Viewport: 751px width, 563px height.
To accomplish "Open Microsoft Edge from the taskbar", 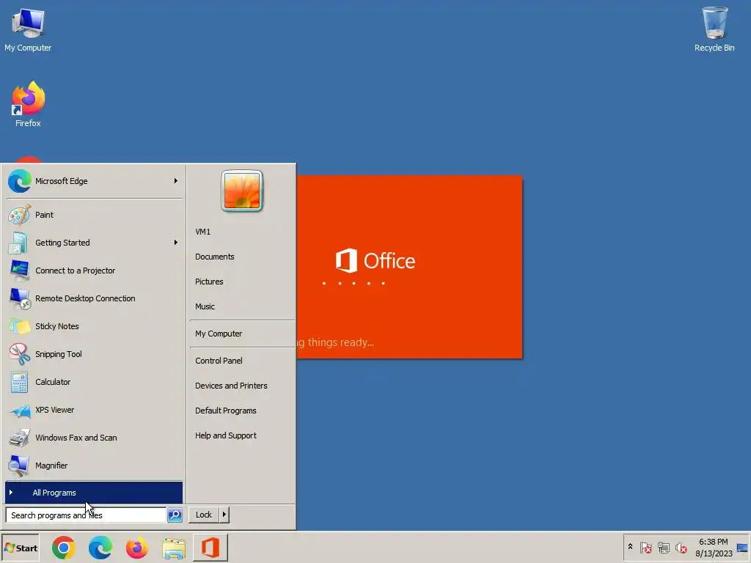I will coord(100,548).
